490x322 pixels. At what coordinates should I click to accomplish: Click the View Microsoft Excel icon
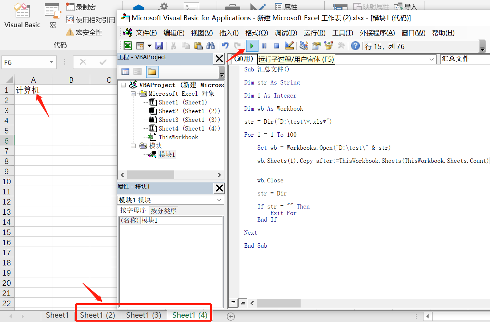tap(128, 46)
